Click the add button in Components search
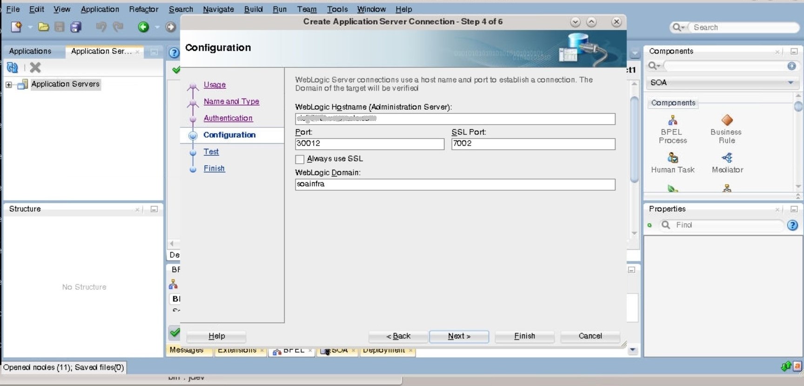Screen dimensions: 804x386 (x=791, y=66)
